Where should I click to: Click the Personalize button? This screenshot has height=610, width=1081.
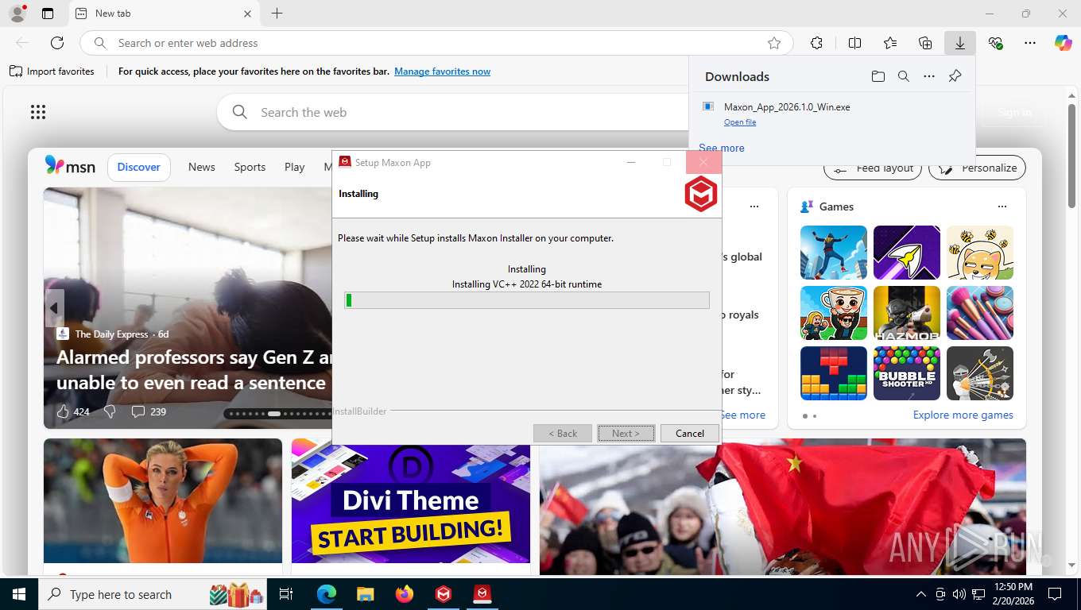pos(977,168)
